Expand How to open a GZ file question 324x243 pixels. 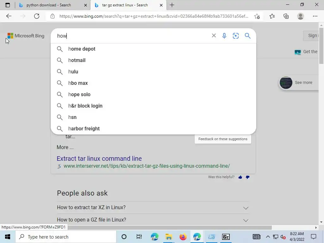[x=153, y=220]
